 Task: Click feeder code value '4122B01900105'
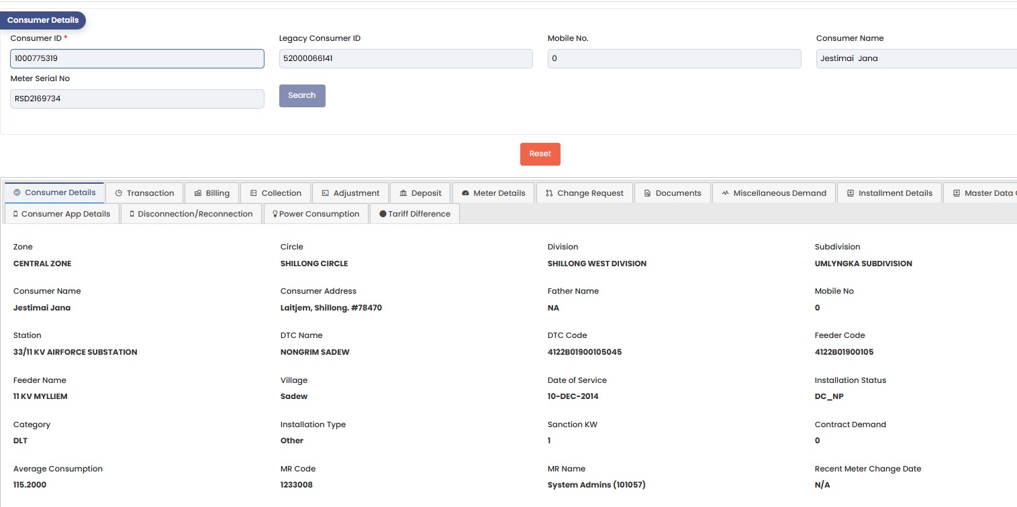click(844, 352)
